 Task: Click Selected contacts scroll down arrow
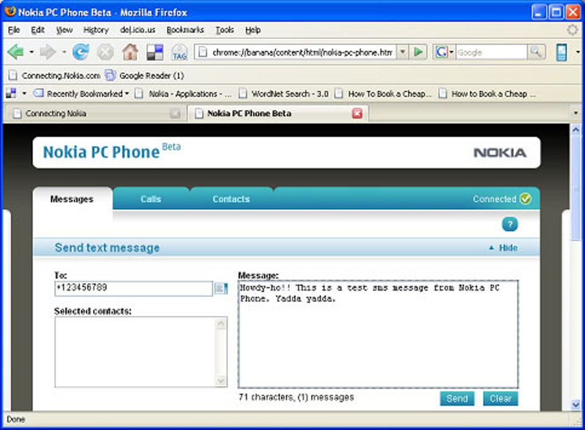(x=221, y=381)
